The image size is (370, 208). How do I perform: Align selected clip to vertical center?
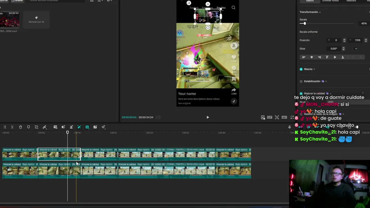click(x=335, y=57)
